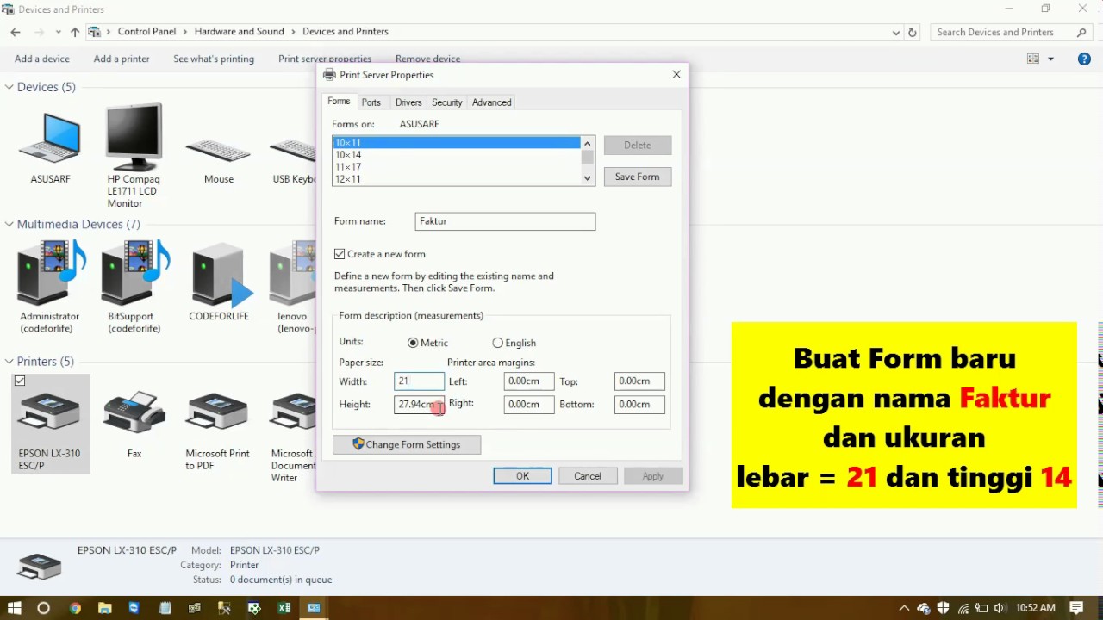The image size is (1103, 620).
Task: Open the OneDrive cloud tray icon
Action: coord(924,608)
